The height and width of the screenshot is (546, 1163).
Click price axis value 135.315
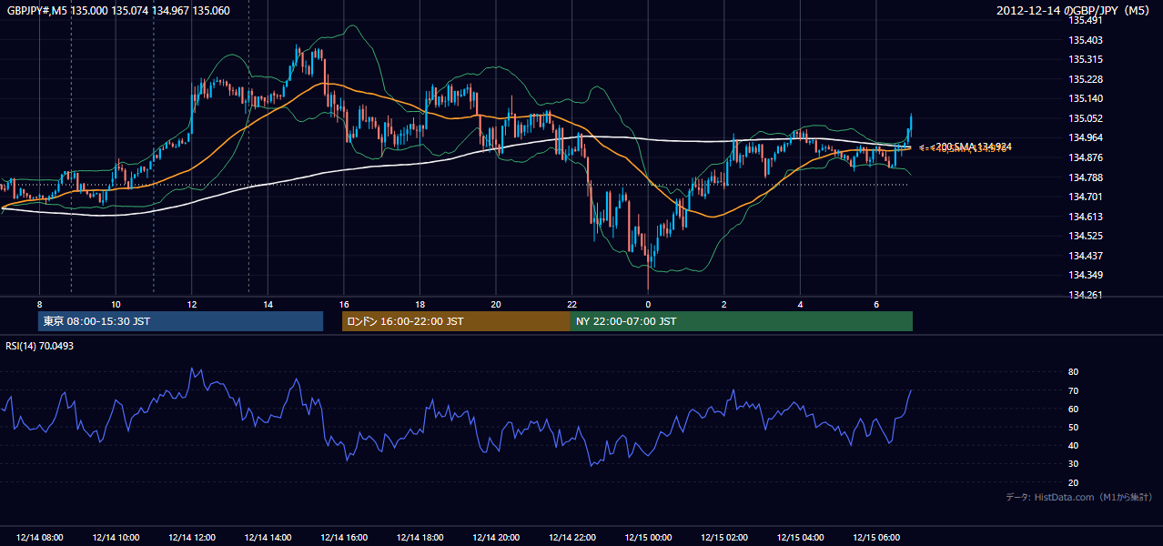(1084, 59)
